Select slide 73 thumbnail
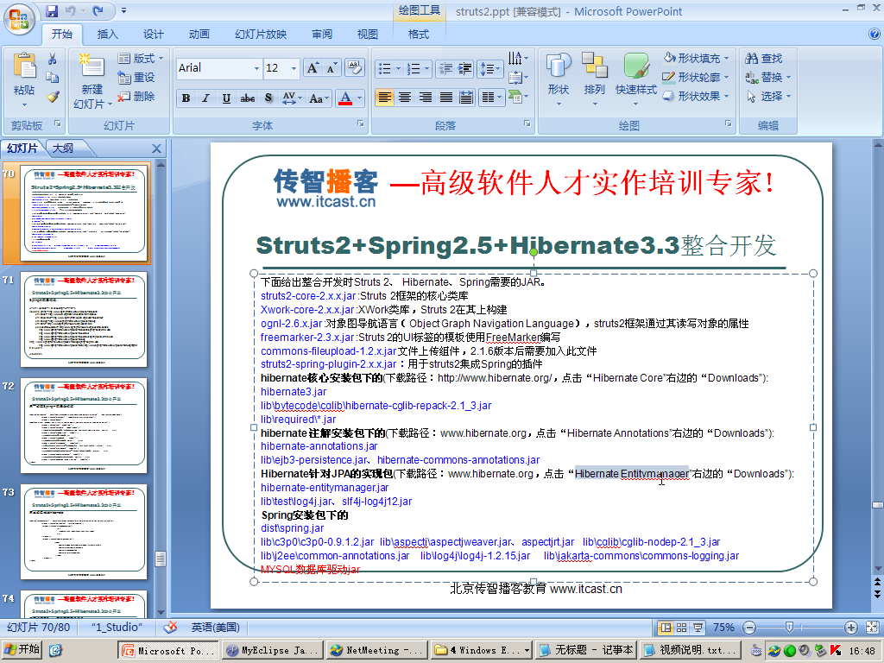Screen dimensions: 884x663 (84, 532)
